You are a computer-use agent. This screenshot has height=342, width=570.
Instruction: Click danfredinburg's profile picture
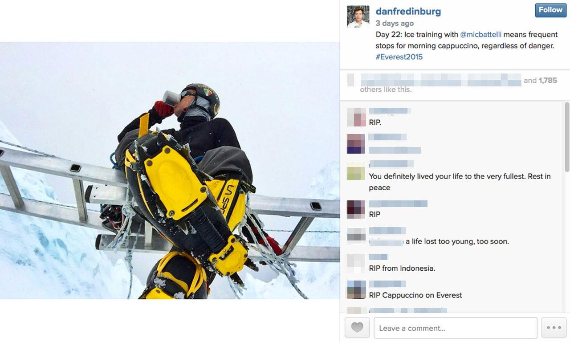point(358,17)
